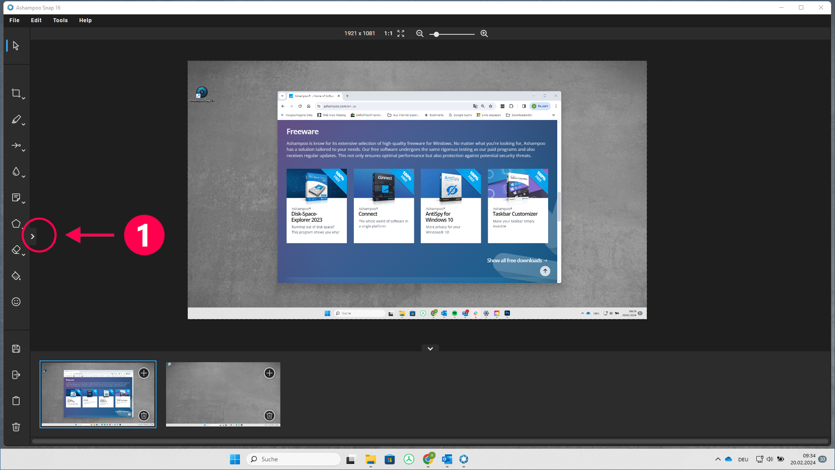Image resolution: width=835 pixels, height=470 pixels.
Task: Open the Help menu
Action: [x=85, y=20]
